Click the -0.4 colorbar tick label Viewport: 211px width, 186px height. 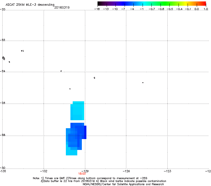tap(179, 9)
